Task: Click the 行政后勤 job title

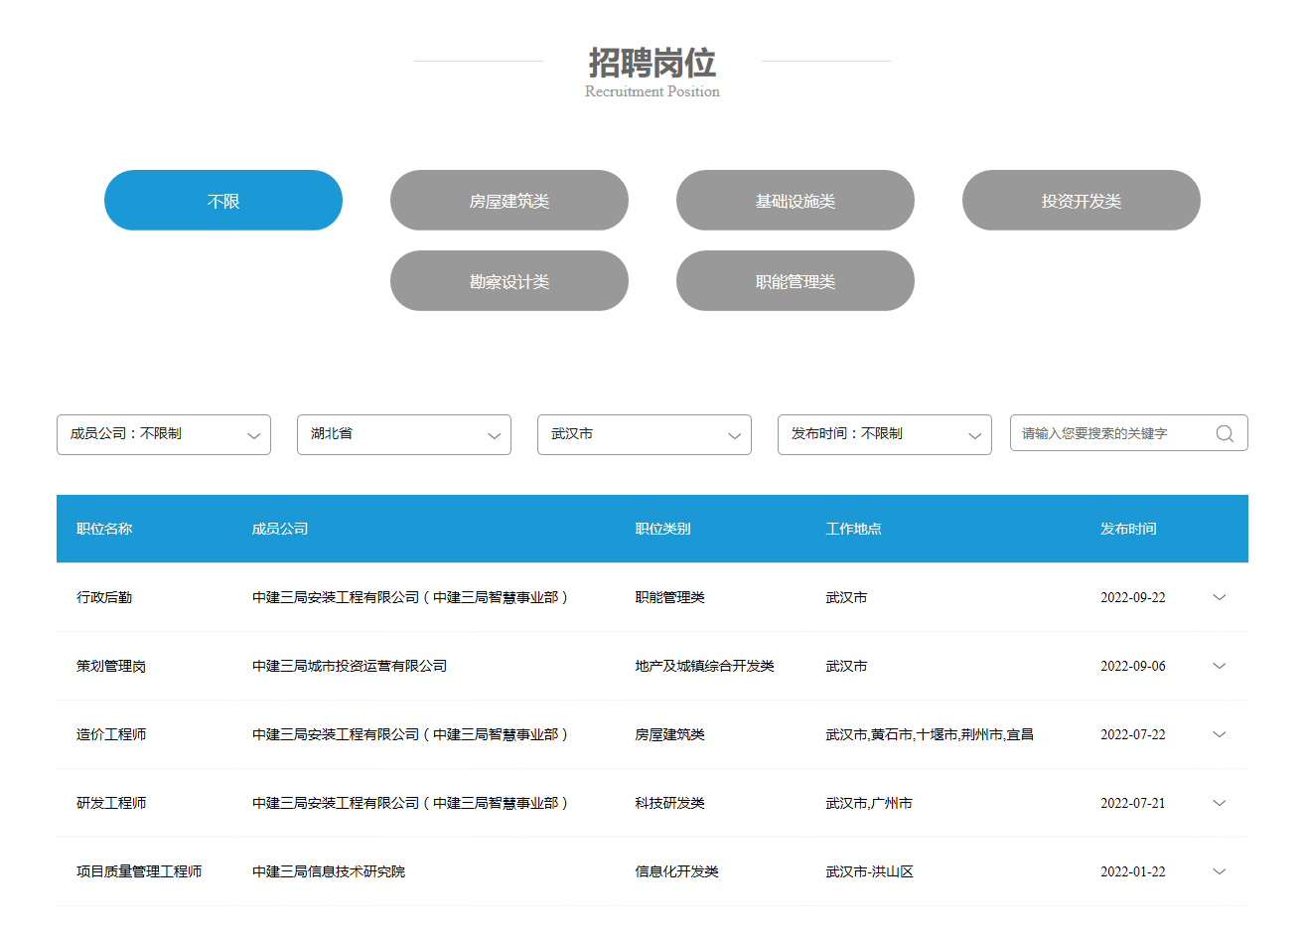Action: [104, 597]
